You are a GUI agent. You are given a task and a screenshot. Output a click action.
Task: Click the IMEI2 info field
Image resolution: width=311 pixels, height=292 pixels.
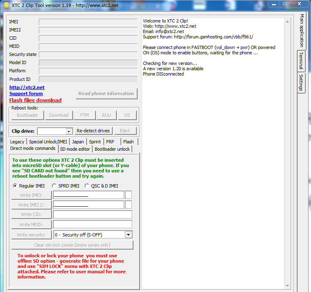coord(88,30)
